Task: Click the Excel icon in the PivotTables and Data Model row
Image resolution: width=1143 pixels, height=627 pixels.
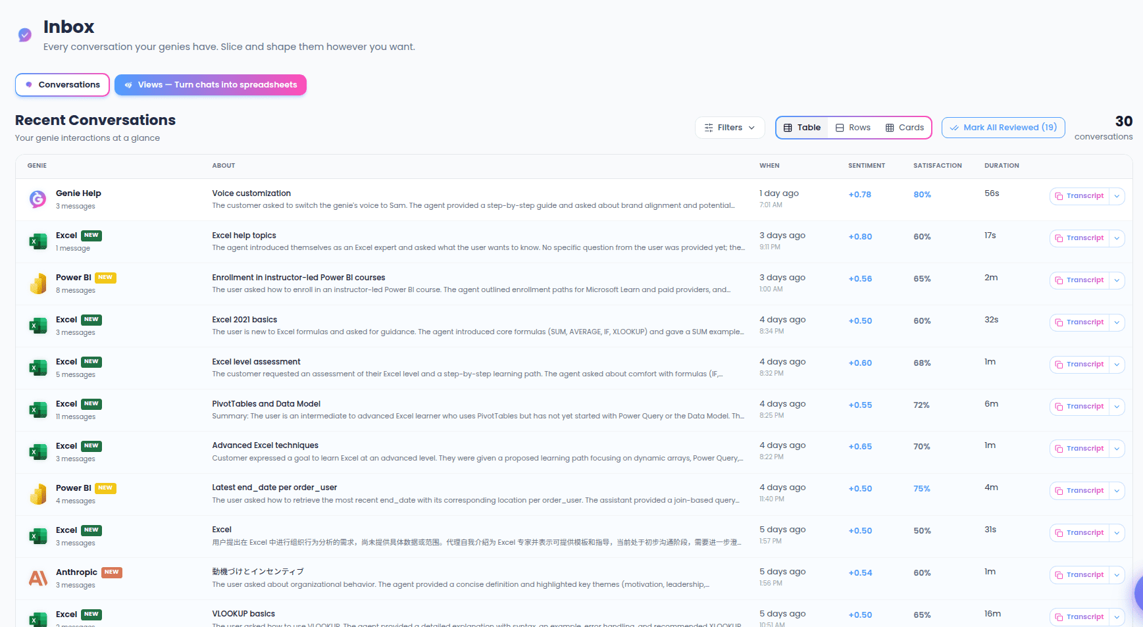Action: point(38,410)
